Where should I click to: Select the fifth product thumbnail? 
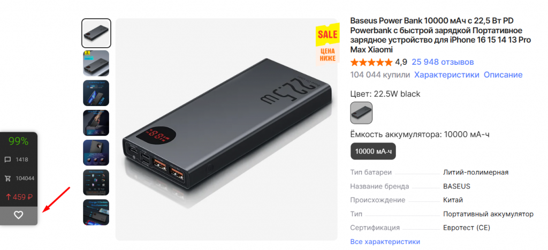click(x=96, y=153)
